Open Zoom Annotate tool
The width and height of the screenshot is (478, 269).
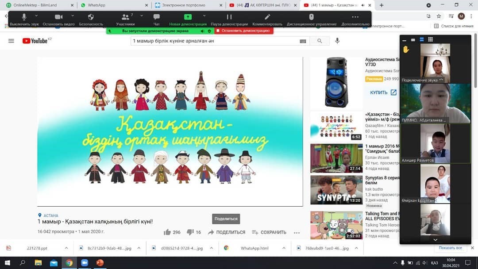click(267, 19)
